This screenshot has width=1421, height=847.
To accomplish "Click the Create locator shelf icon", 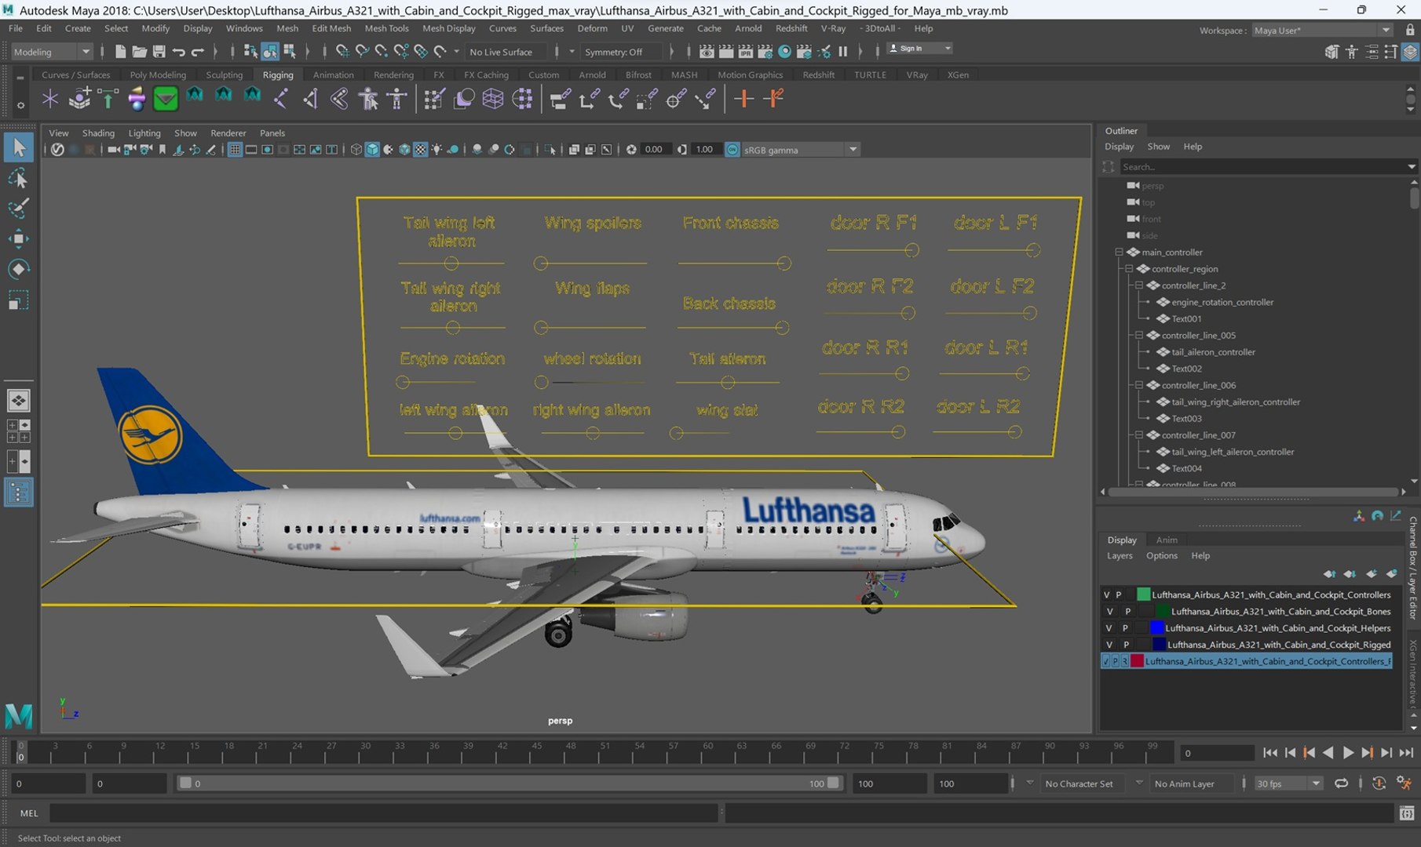I will [50, 99].
